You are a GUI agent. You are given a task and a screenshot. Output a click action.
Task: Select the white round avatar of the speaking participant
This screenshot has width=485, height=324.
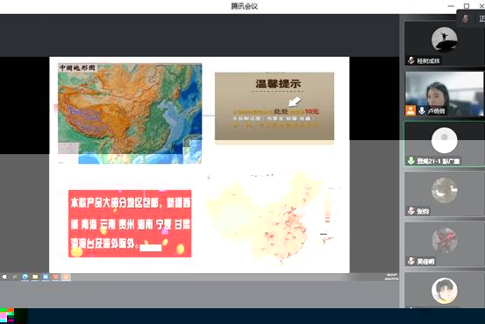(445, 140)
